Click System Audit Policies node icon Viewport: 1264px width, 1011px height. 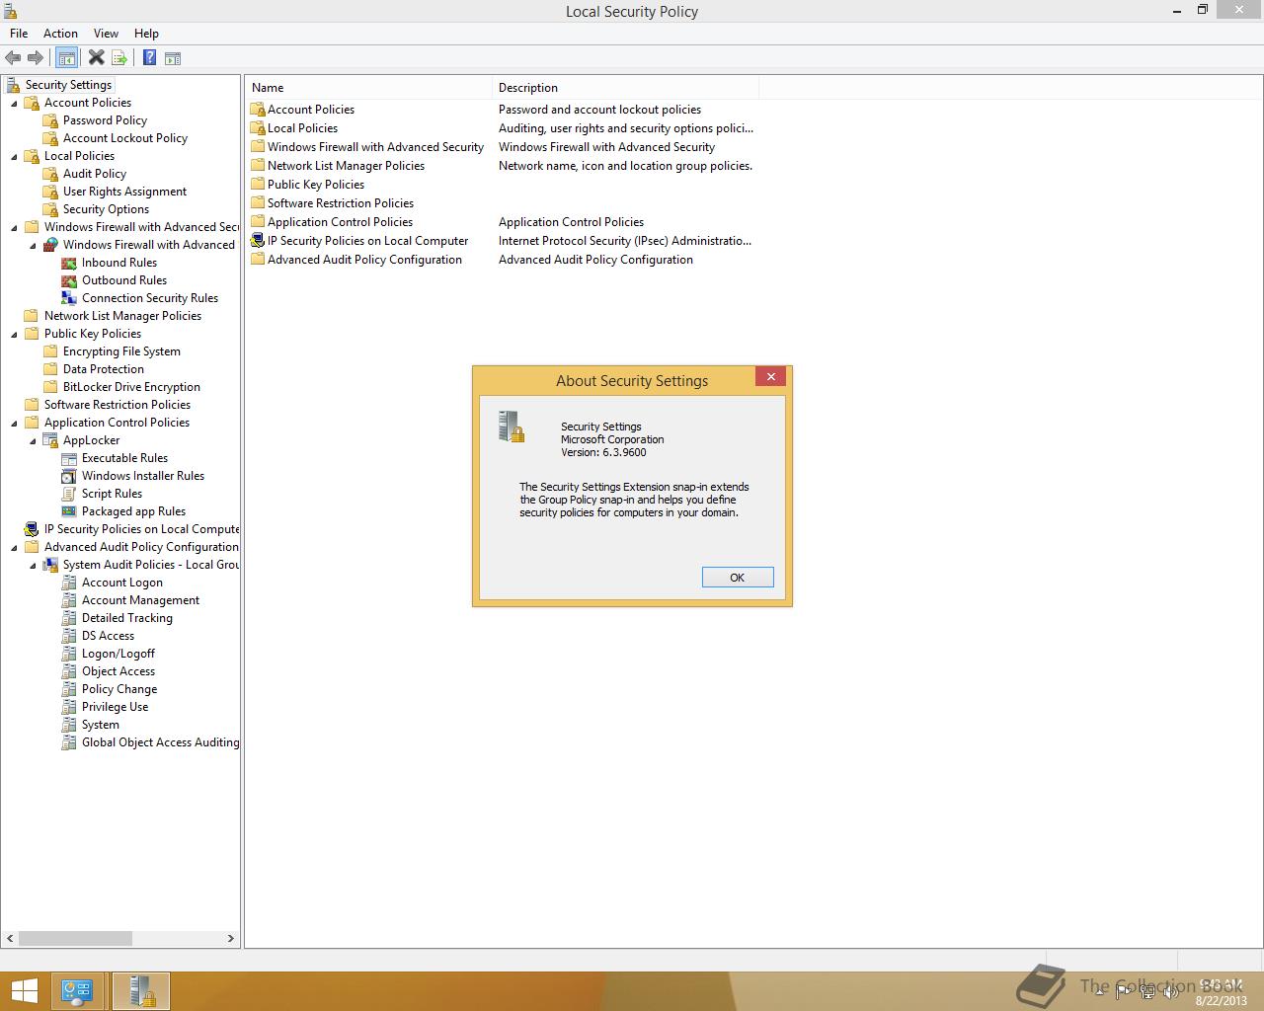[50, 565]
